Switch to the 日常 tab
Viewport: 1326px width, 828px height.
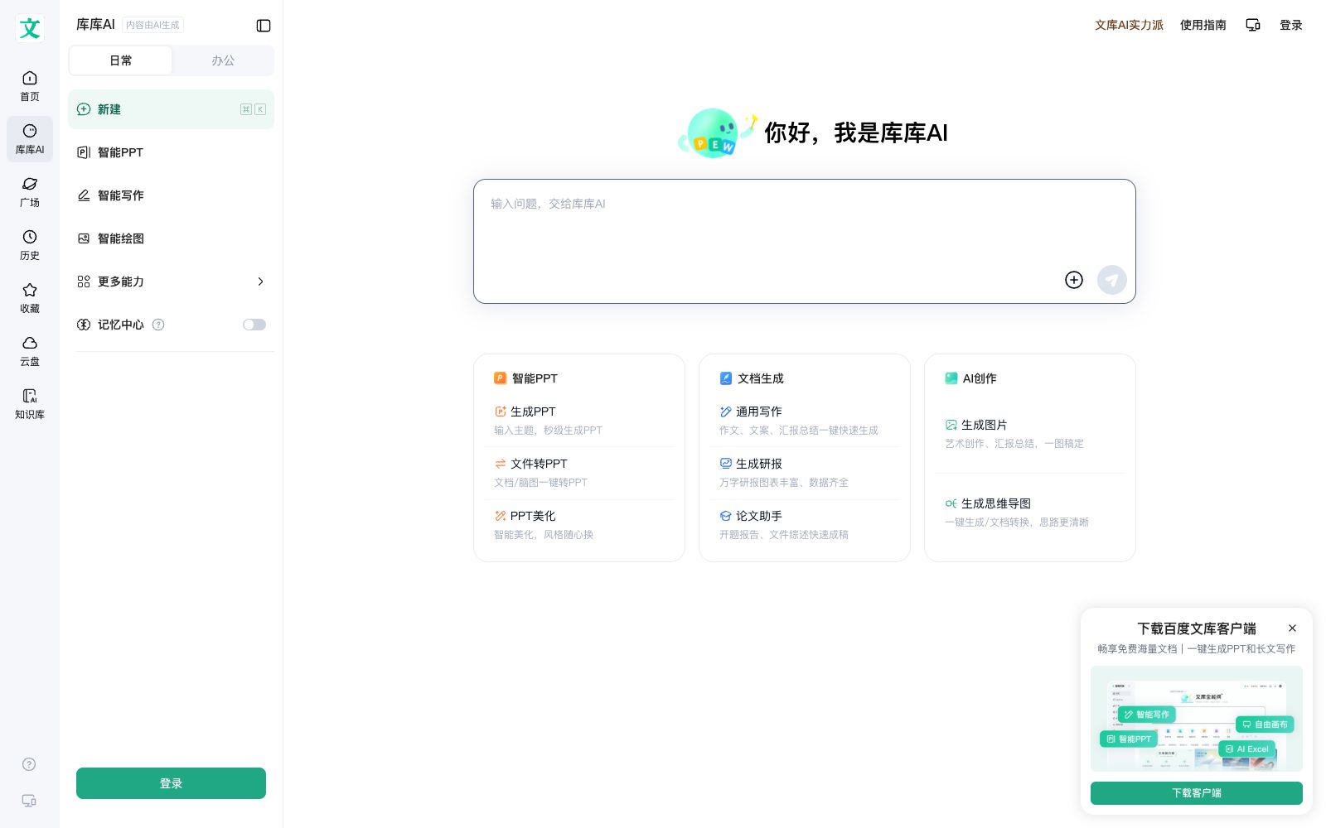pyautogui.click(x=121, y=60)
